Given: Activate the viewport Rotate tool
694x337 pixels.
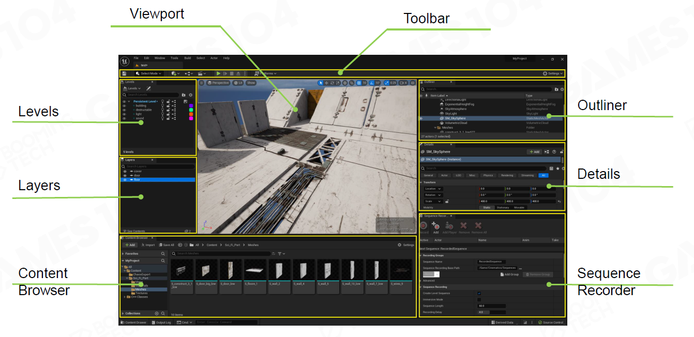Looking at the screenshot, I should [x=332, y=83].
